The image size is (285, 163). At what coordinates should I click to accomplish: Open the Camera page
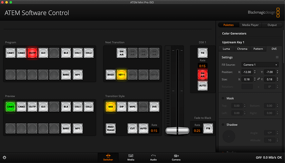tap(176, 157)
